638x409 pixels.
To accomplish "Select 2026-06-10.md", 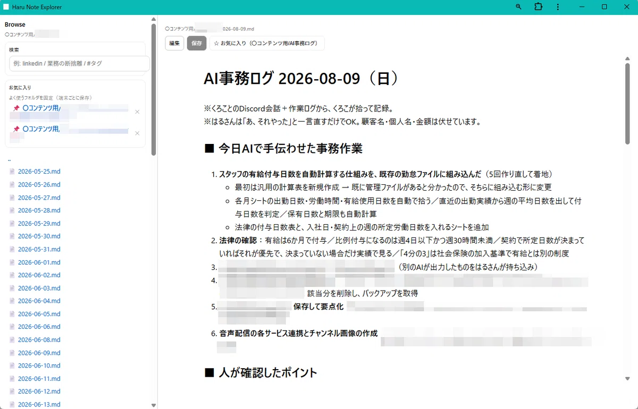I will [x=39, y=365].
